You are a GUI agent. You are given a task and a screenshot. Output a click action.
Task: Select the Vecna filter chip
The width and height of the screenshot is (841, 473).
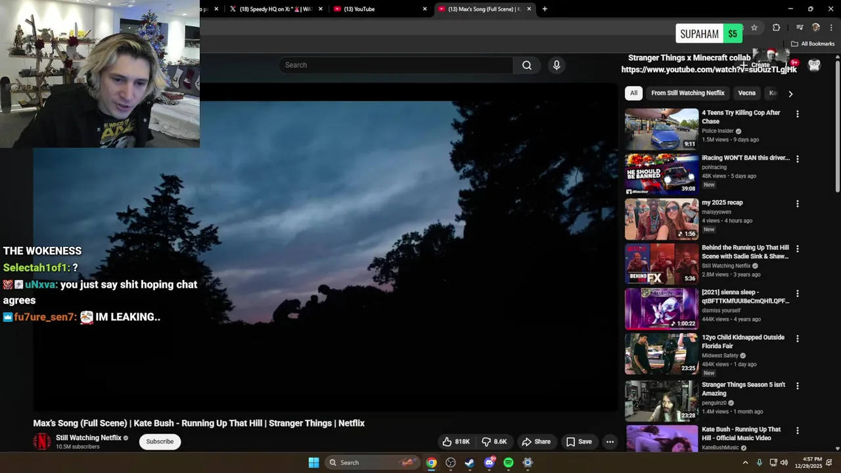pyautogui.click(x=746, y=93)
